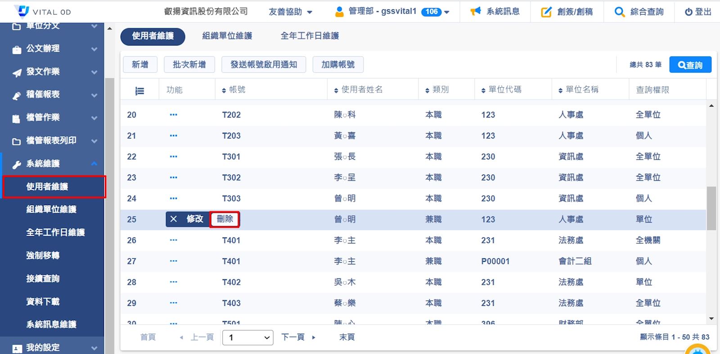The image size is (720, 354).
Task: Open three-dots menu for account T402
Action: 173,282
